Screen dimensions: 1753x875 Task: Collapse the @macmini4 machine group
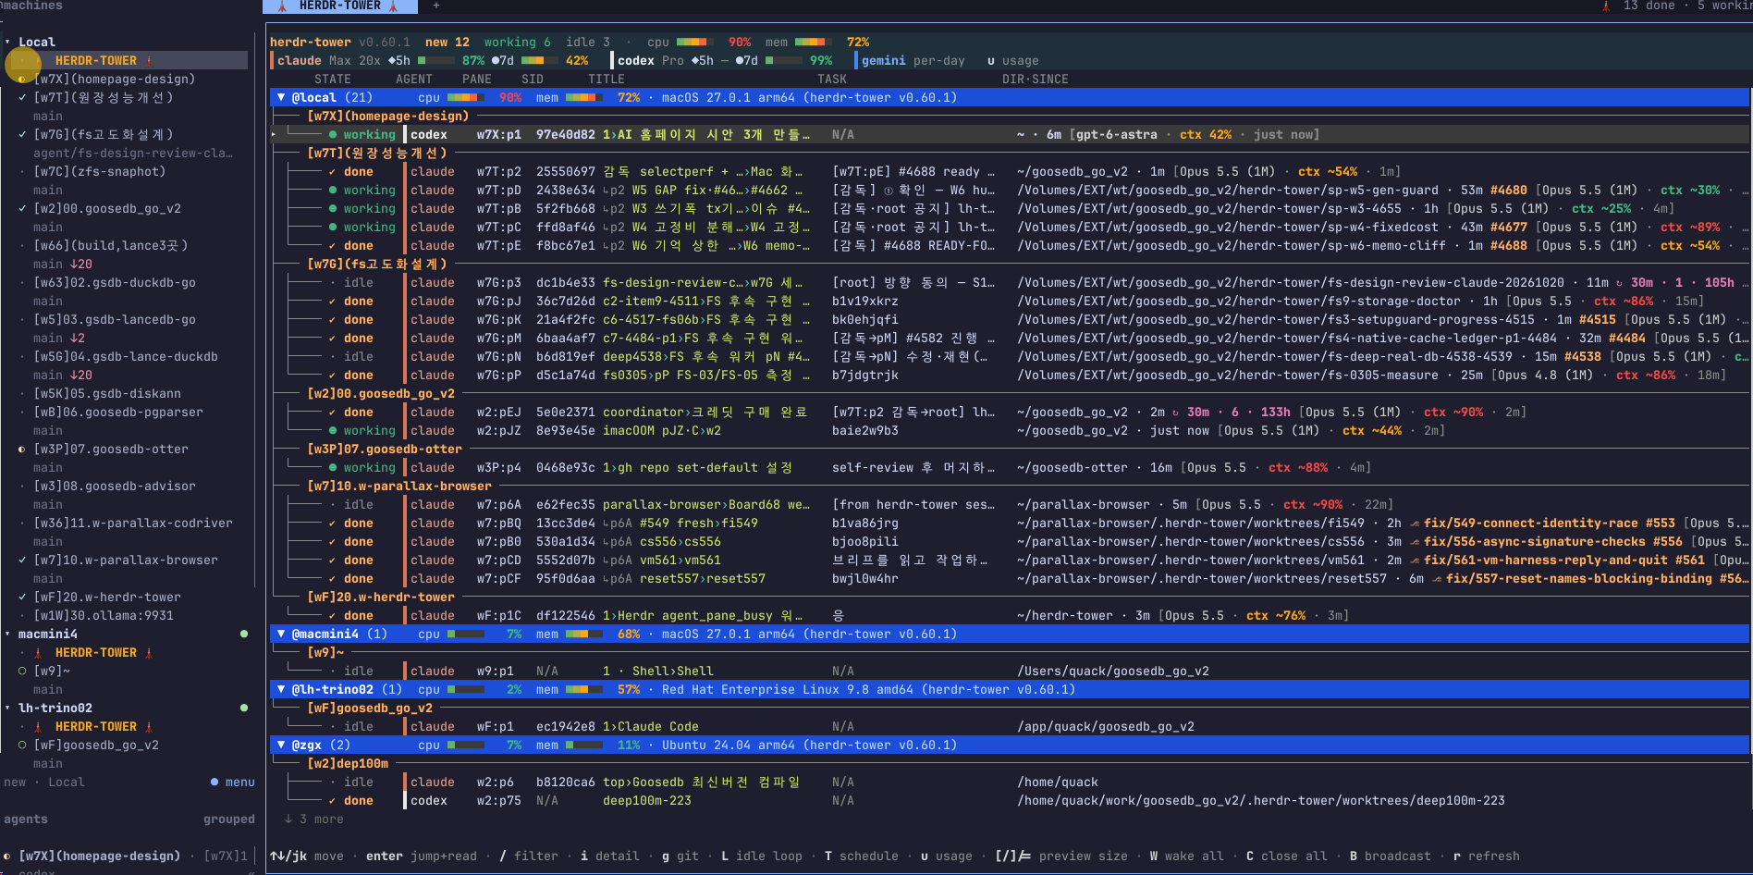click(281, 635)
